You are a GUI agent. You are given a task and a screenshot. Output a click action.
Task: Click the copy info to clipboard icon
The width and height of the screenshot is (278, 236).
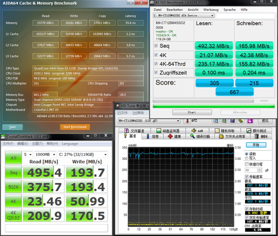215,121
